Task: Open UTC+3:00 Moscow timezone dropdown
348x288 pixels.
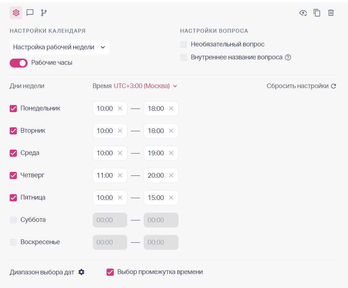Action: [x=145, y=86]
